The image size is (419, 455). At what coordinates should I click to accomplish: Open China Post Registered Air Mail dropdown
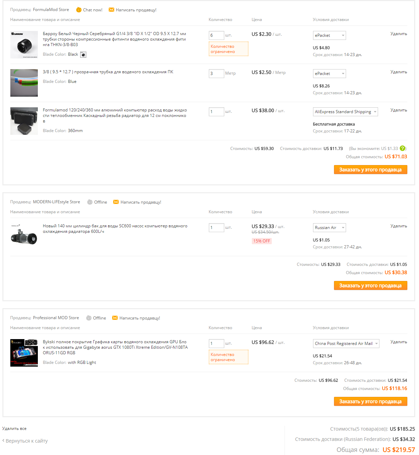coord(346,344)
